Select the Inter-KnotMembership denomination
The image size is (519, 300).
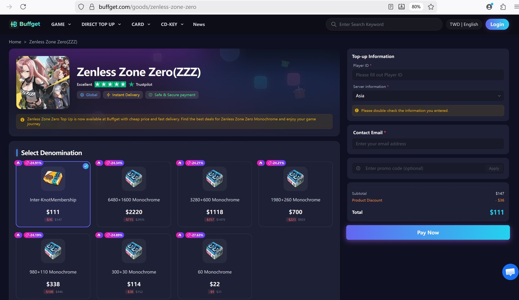coord(53,194)
